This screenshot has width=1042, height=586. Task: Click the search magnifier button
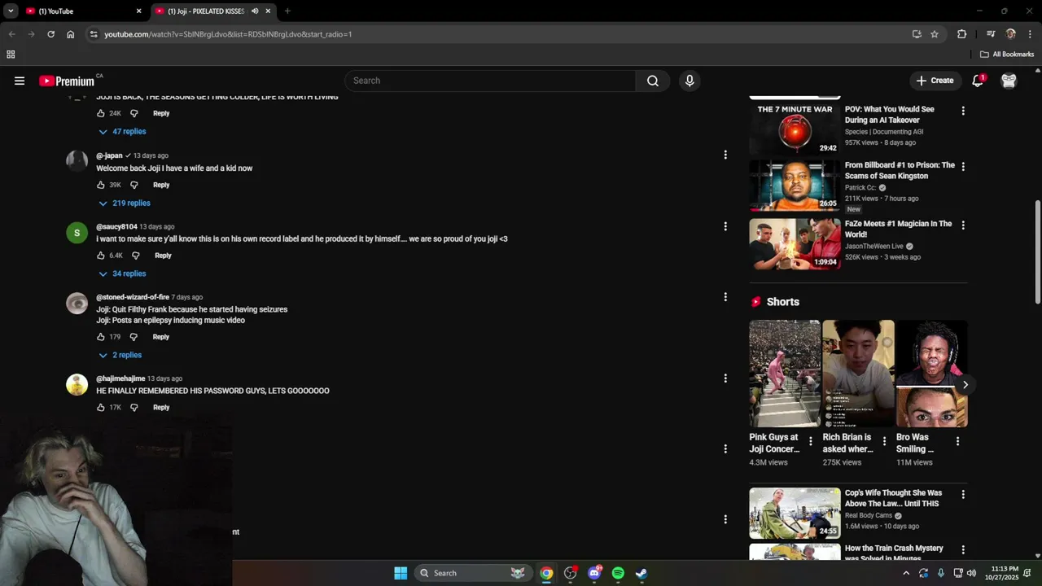[653, 81]
